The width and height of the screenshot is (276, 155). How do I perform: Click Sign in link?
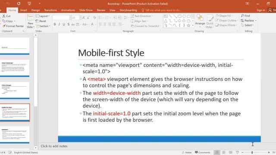click(260, 10)
